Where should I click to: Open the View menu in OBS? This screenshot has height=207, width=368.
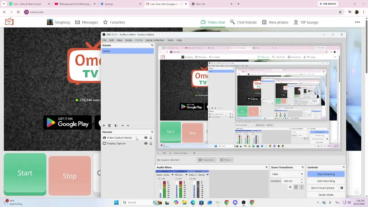point(119,40)
